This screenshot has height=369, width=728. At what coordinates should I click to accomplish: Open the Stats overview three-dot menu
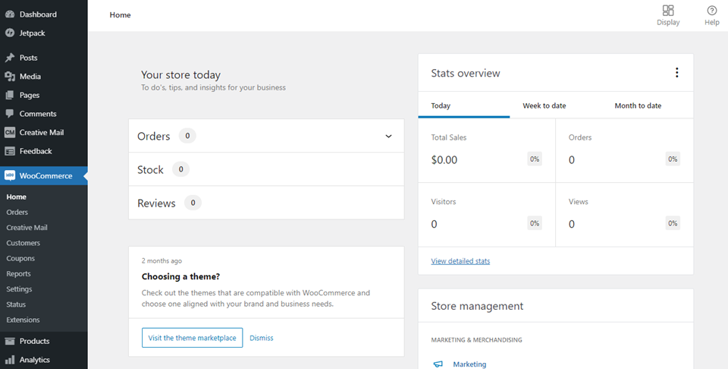point(677,72)
